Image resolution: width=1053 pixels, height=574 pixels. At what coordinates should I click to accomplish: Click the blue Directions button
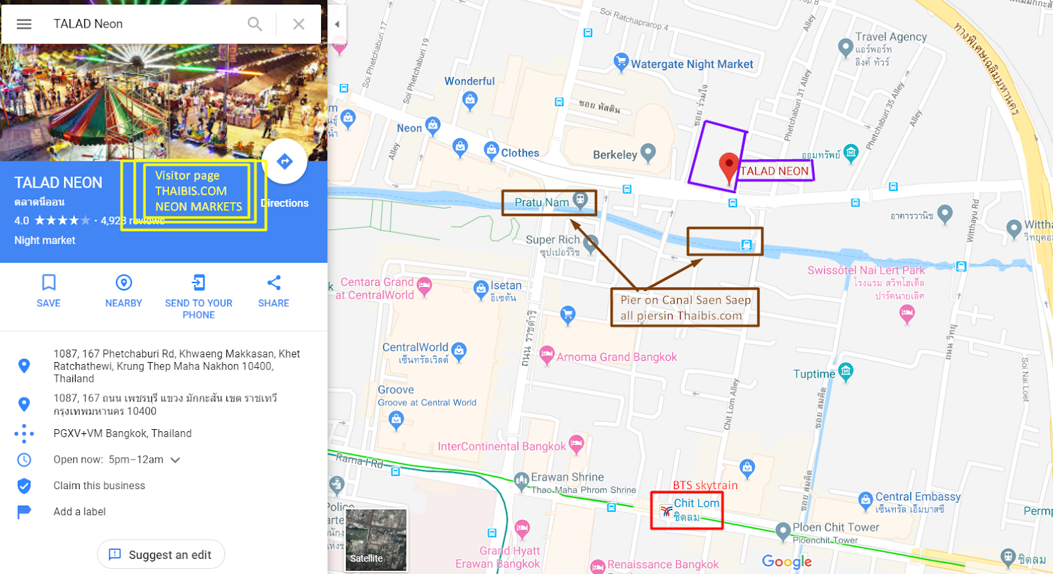(284, 161)
